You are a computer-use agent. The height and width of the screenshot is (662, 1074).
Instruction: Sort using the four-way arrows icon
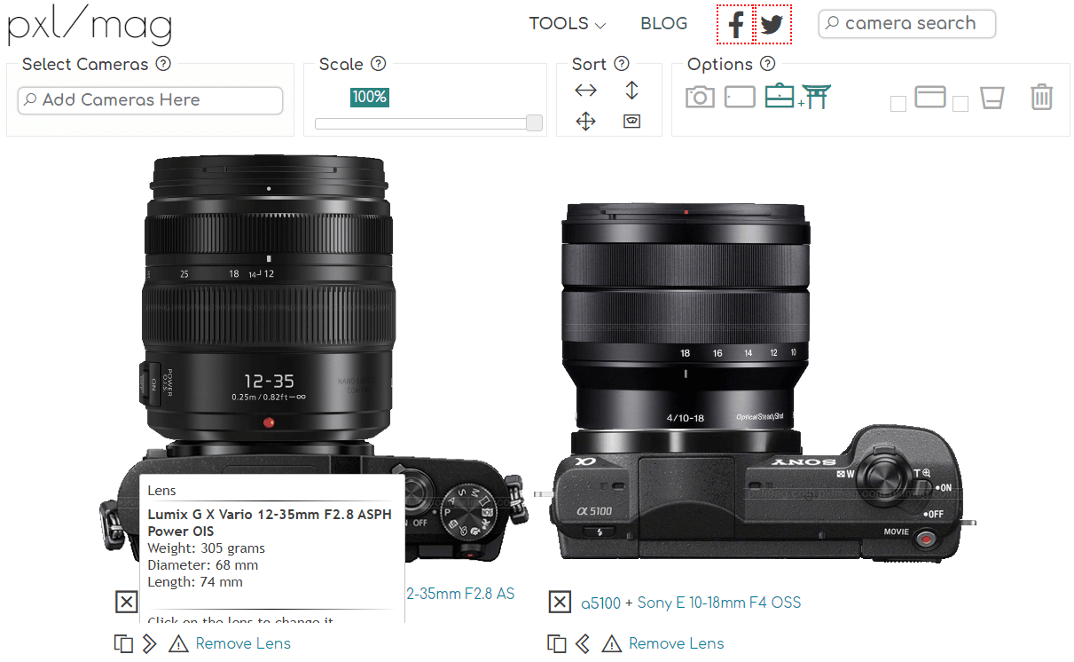coord(586,122)
